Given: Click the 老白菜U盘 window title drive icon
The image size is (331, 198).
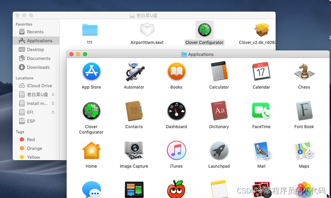Looking at the screenshot, I should coord(132,15).
